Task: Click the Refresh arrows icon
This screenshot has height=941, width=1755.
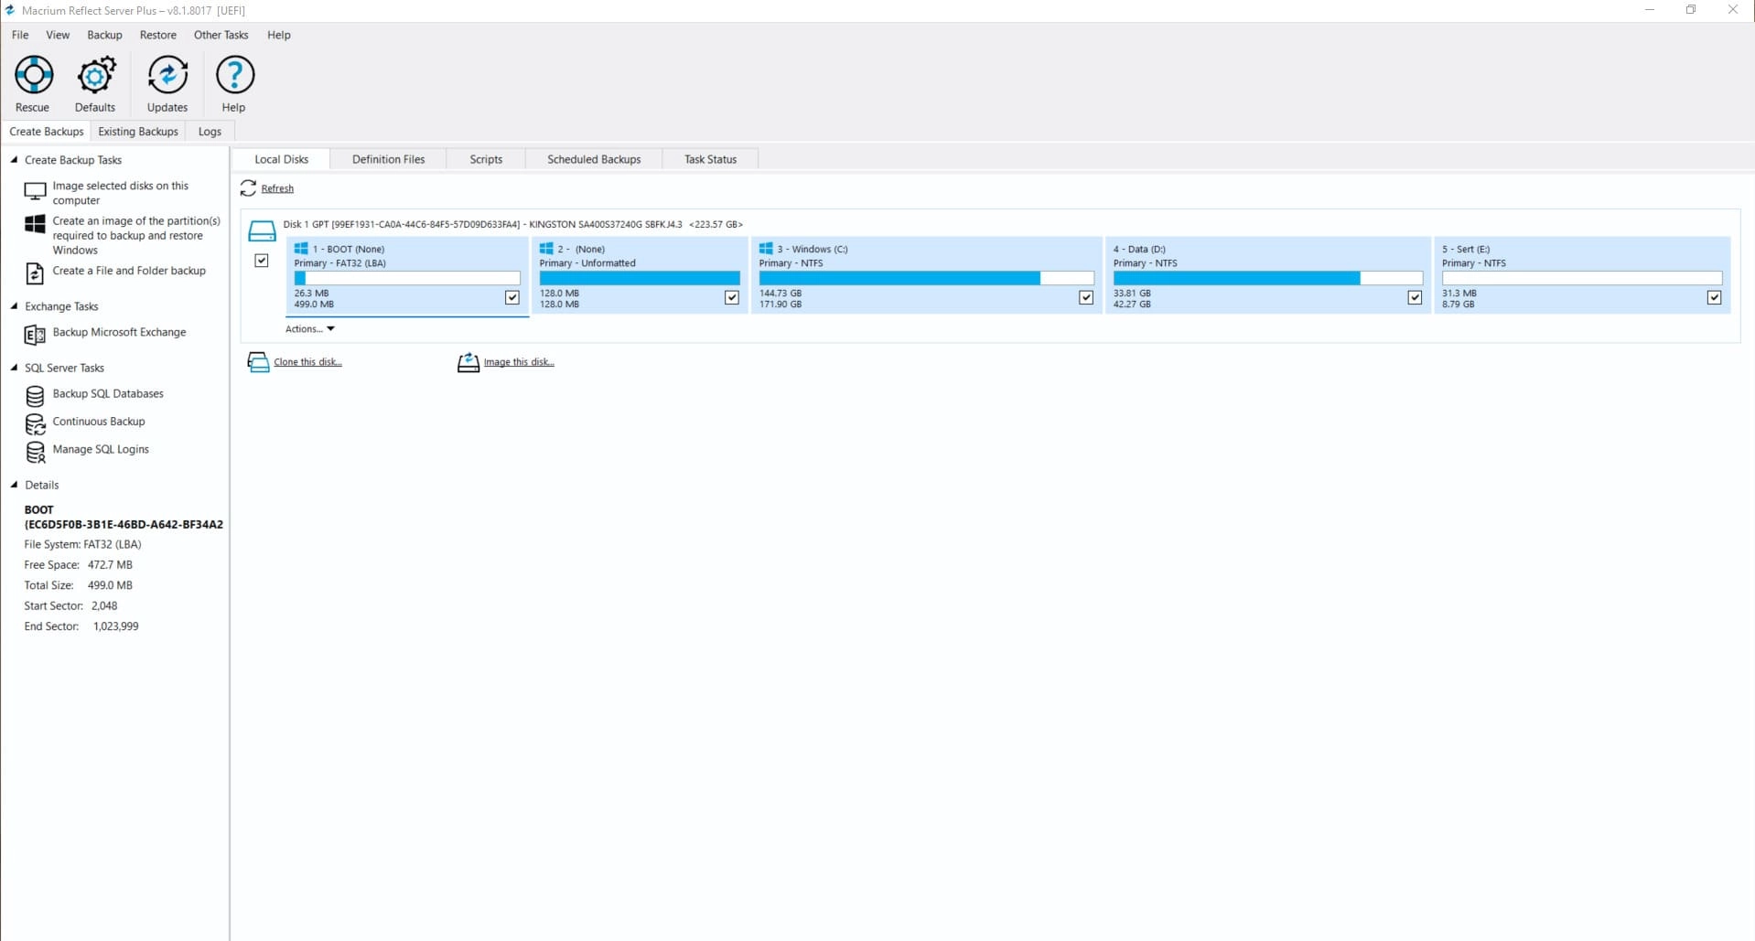Action: point(248,187)
